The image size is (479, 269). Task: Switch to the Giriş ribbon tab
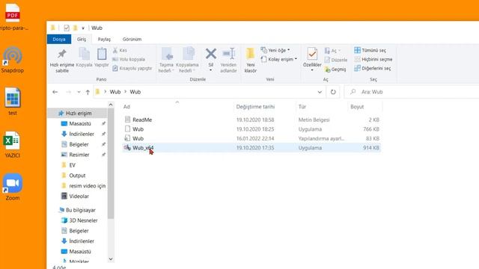pyautogui.click(x=82, y=39)
